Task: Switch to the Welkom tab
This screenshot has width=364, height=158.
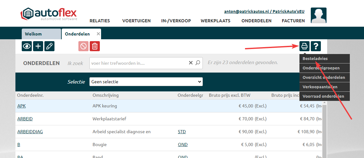Action: tap(41, 34)
